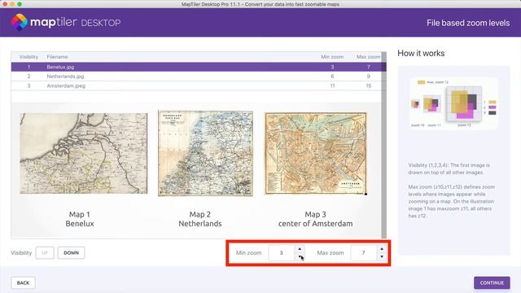Screen dimensions: 521x293
Task: Click the Map 1 Benelux thumbnail
Action: (83, 153)
